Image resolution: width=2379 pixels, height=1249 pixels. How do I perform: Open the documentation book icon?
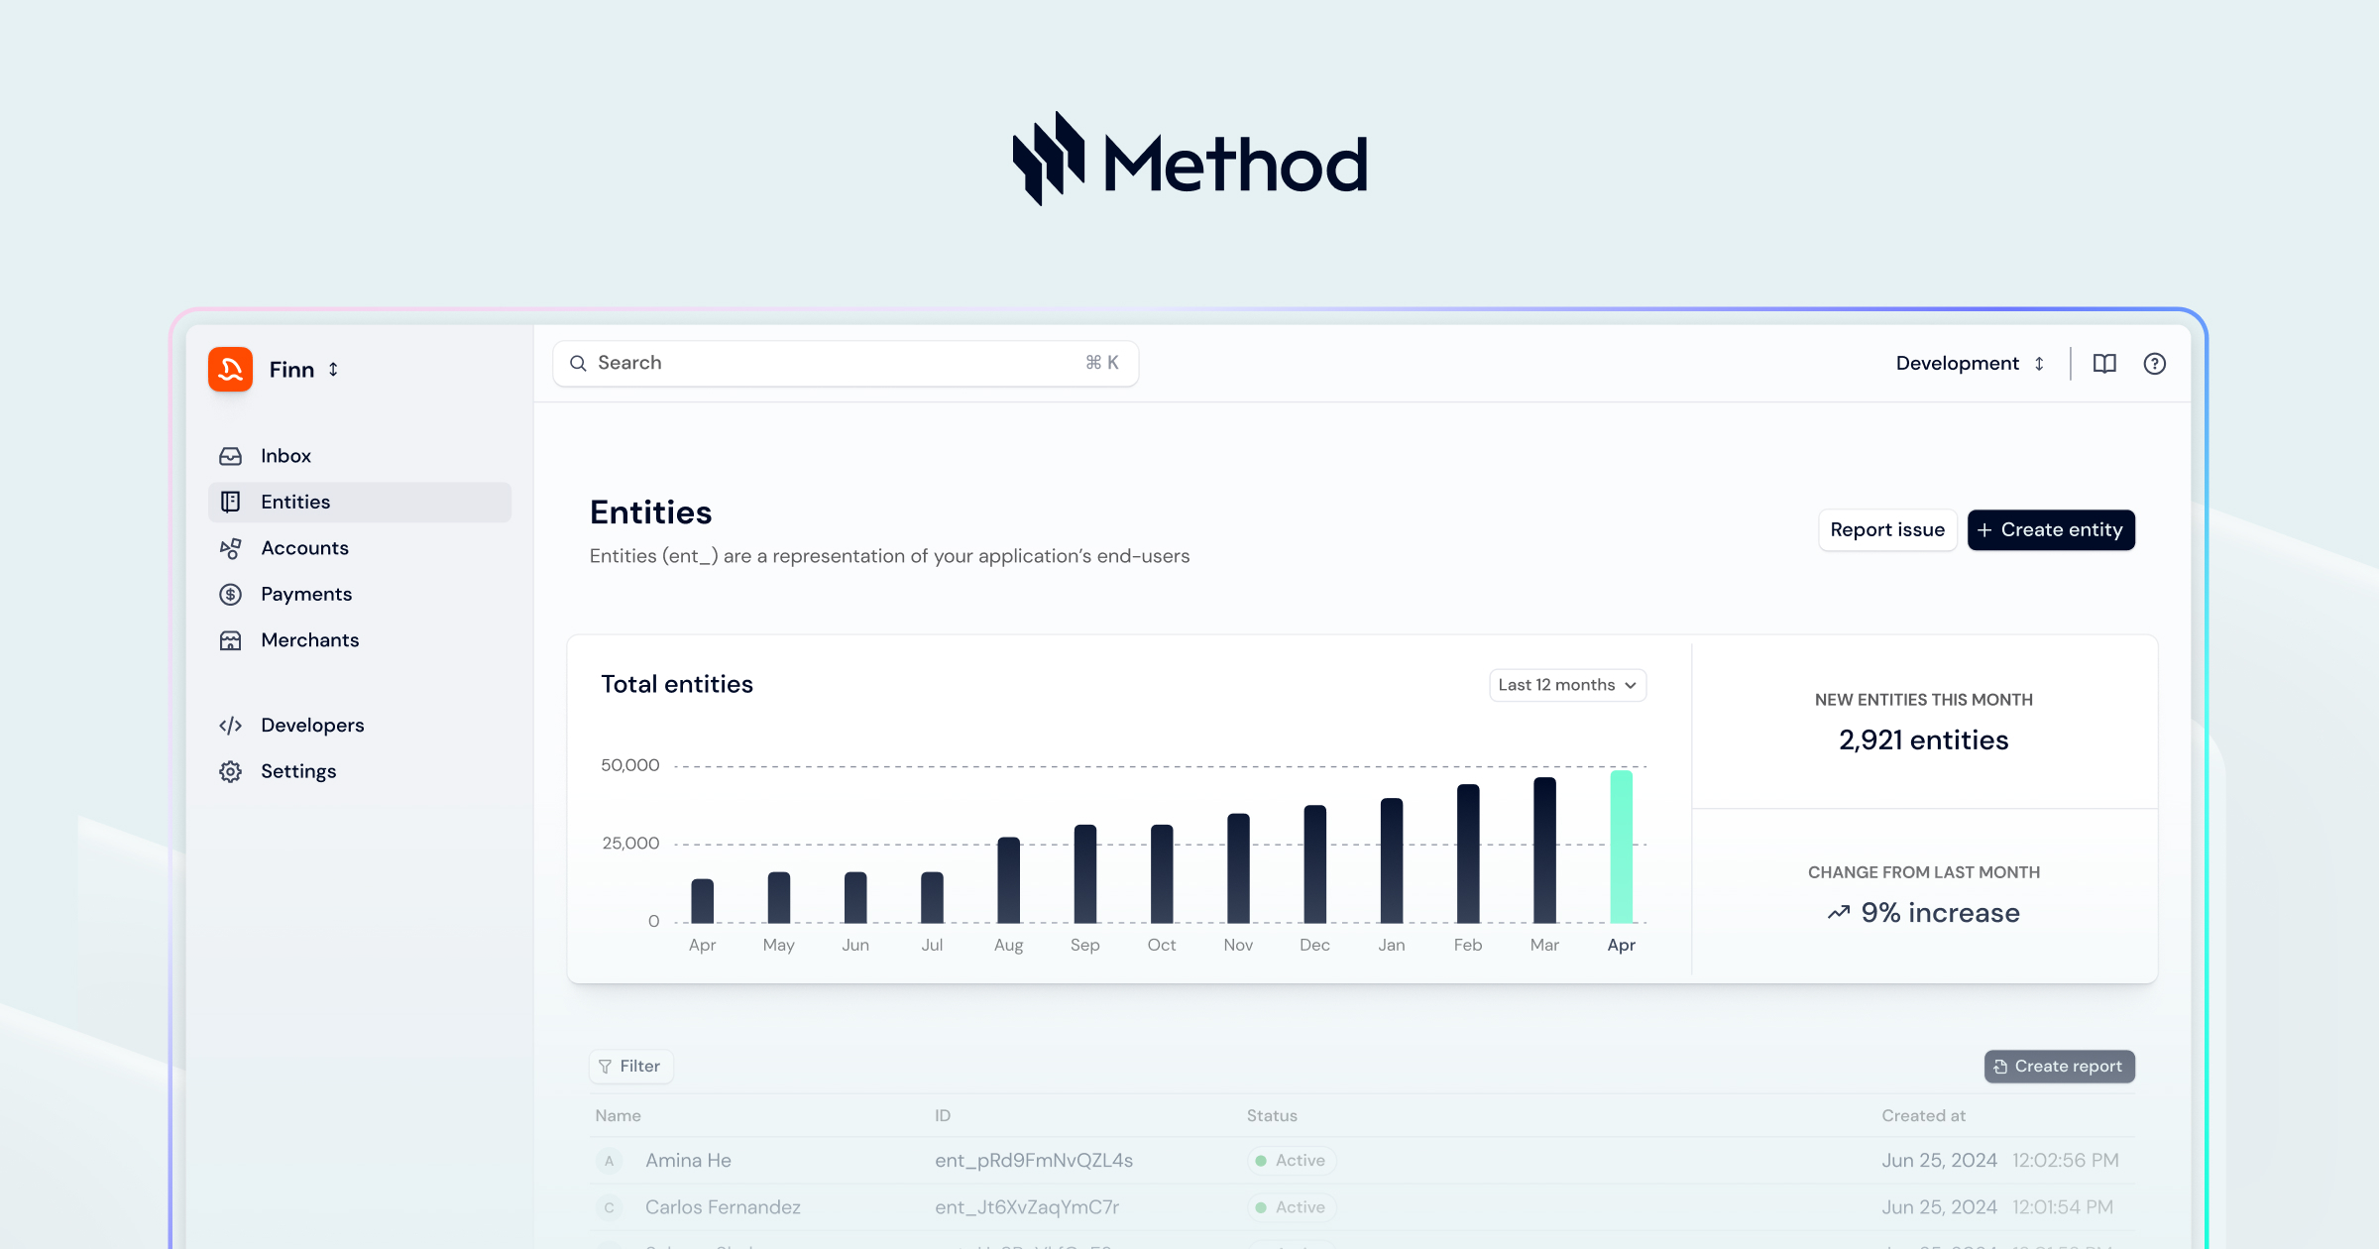tap(2105, 363)
